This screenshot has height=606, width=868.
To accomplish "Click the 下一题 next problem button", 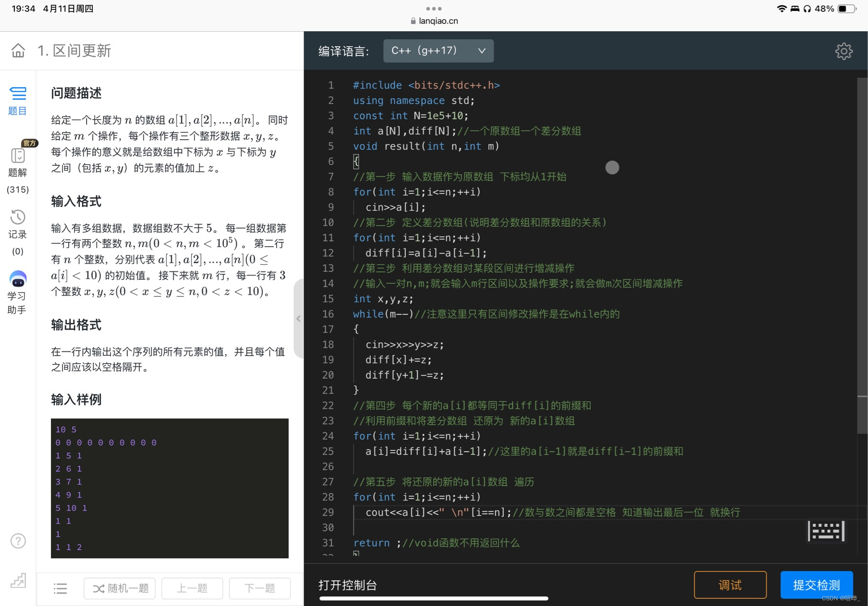I will (x=260, y=588).
